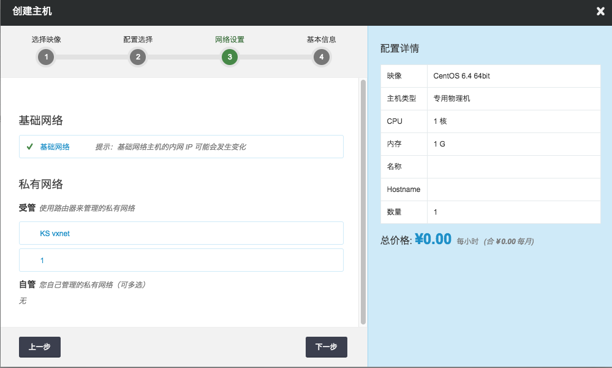Screen dimensions: 612x368
Task: Click the 名称 value cell in 配置详情
Action: click(x=513, y=167)
